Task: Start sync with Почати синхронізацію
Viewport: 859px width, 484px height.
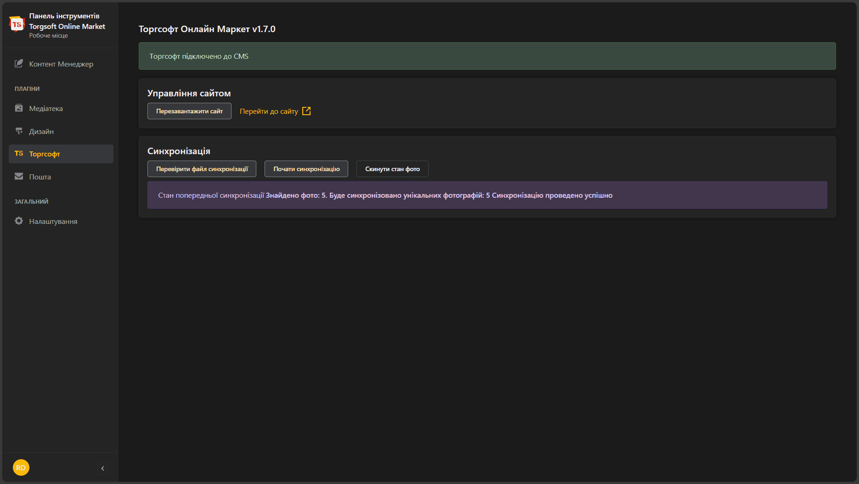Action: click(306, 169)
